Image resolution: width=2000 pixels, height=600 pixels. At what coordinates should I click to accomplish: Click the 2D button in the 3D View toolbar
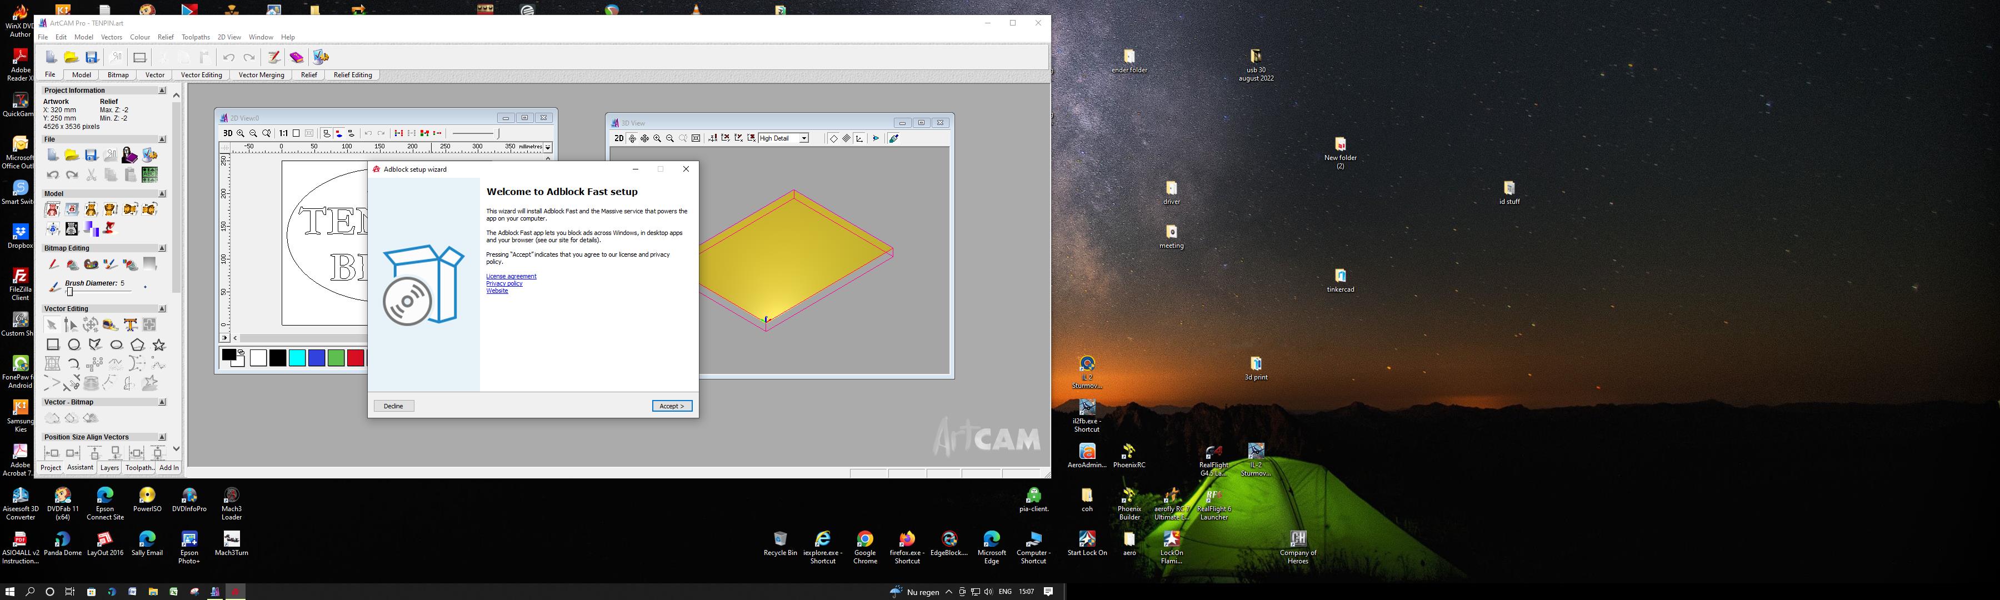(x=619, y=139)
